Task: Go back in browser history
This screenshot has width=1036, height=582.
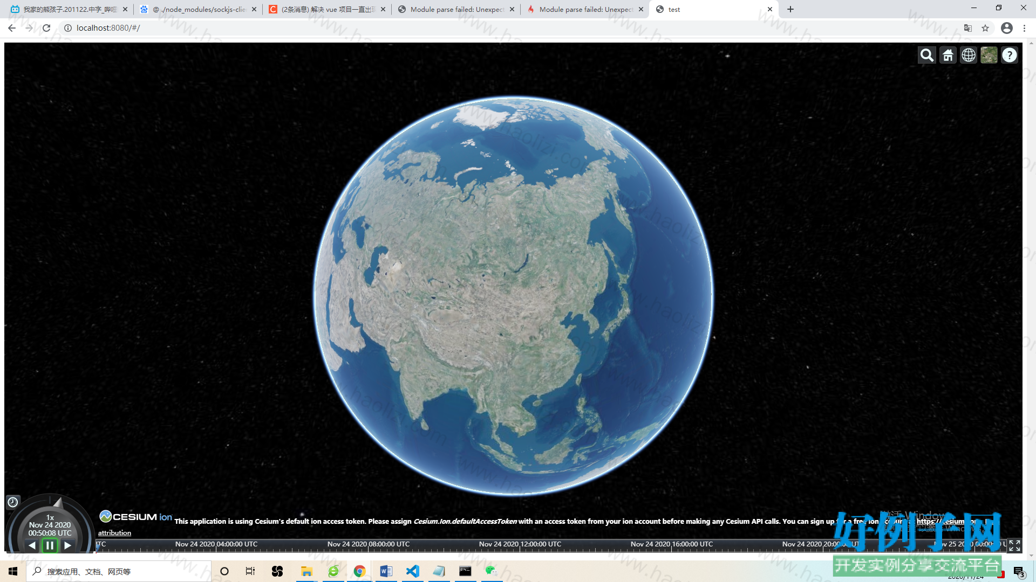Action: (12, 28)
